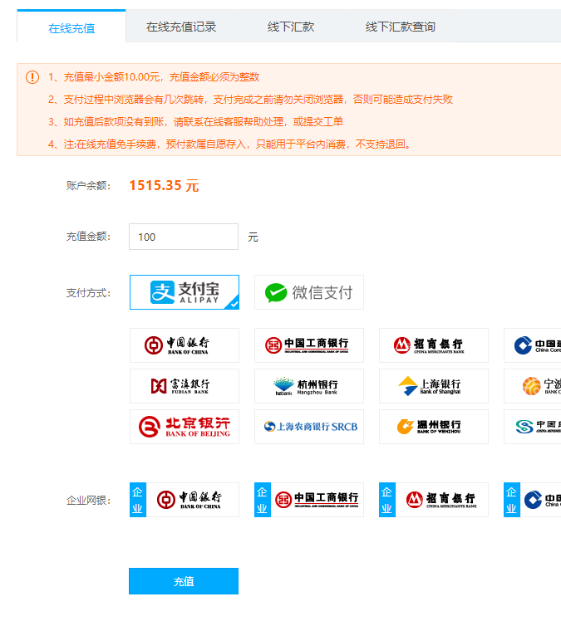Select 富滇银行 Fudian Bank

185,386
